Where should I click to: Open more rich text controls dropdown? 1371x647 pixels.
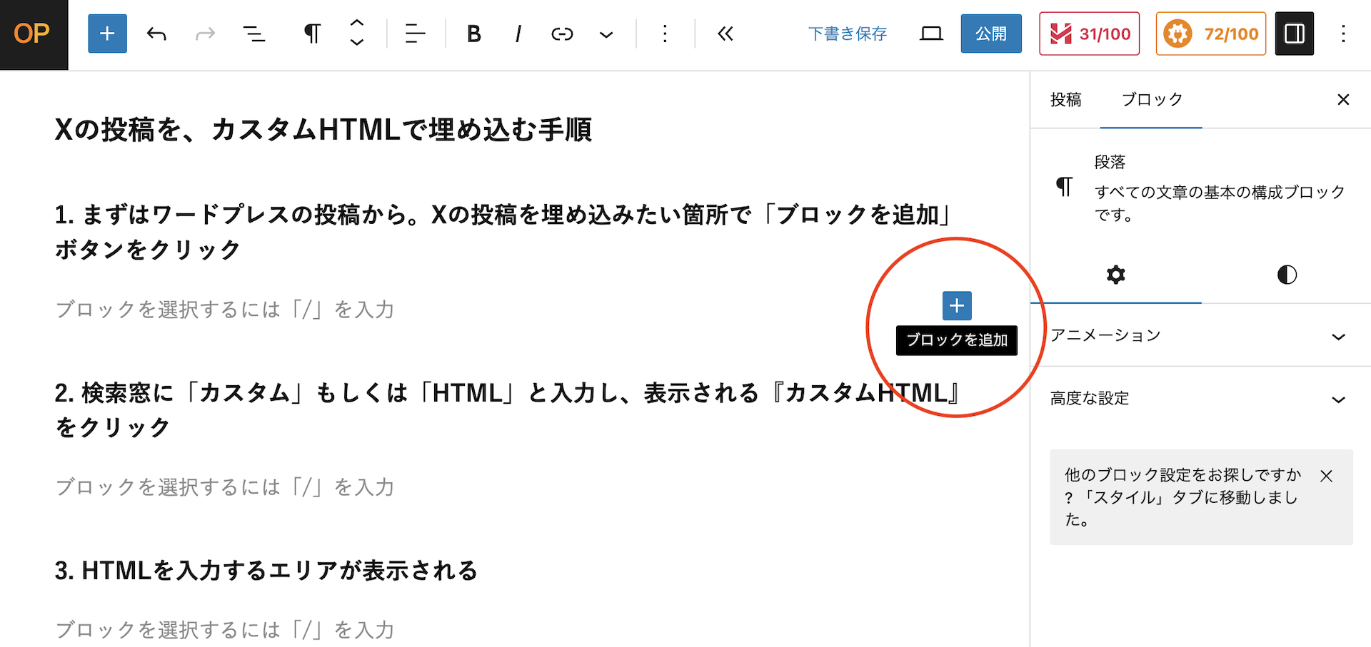coord(606,34)
